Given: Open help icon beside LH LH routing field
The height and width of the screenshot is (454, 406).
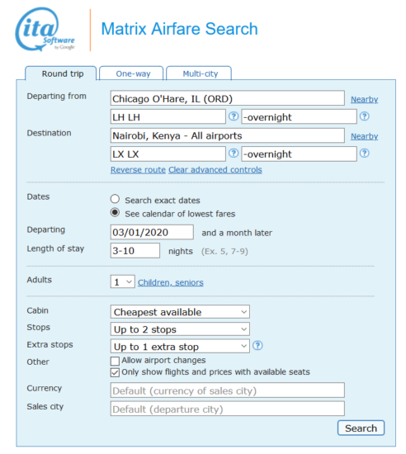Looking at the screenshot, I should 234,116.
